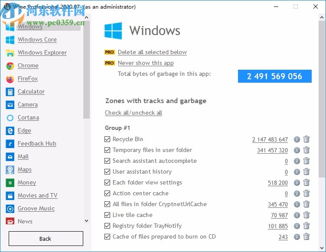Show info for Action center cache
The width and height of the screenshot is (326, 252).
point(297,193)
